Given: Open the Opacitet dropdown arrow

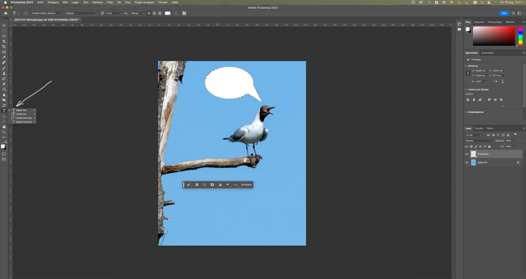Looking at the screenshot, I should point(515,140).
